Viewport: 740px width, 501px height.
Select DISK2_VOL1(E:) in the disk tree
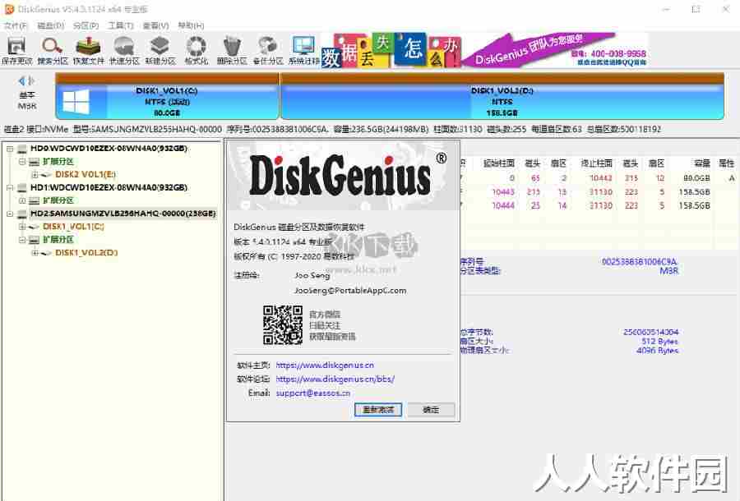point(86,174)
